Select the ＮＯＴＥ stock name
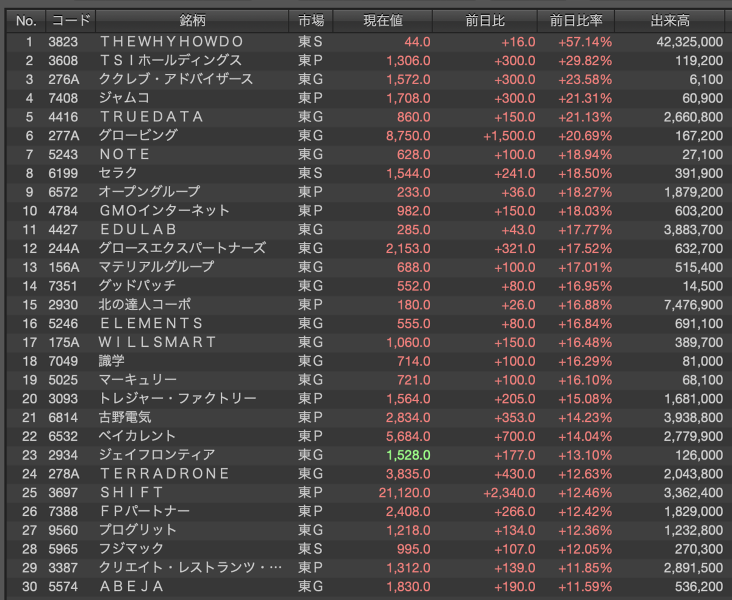 124,154
